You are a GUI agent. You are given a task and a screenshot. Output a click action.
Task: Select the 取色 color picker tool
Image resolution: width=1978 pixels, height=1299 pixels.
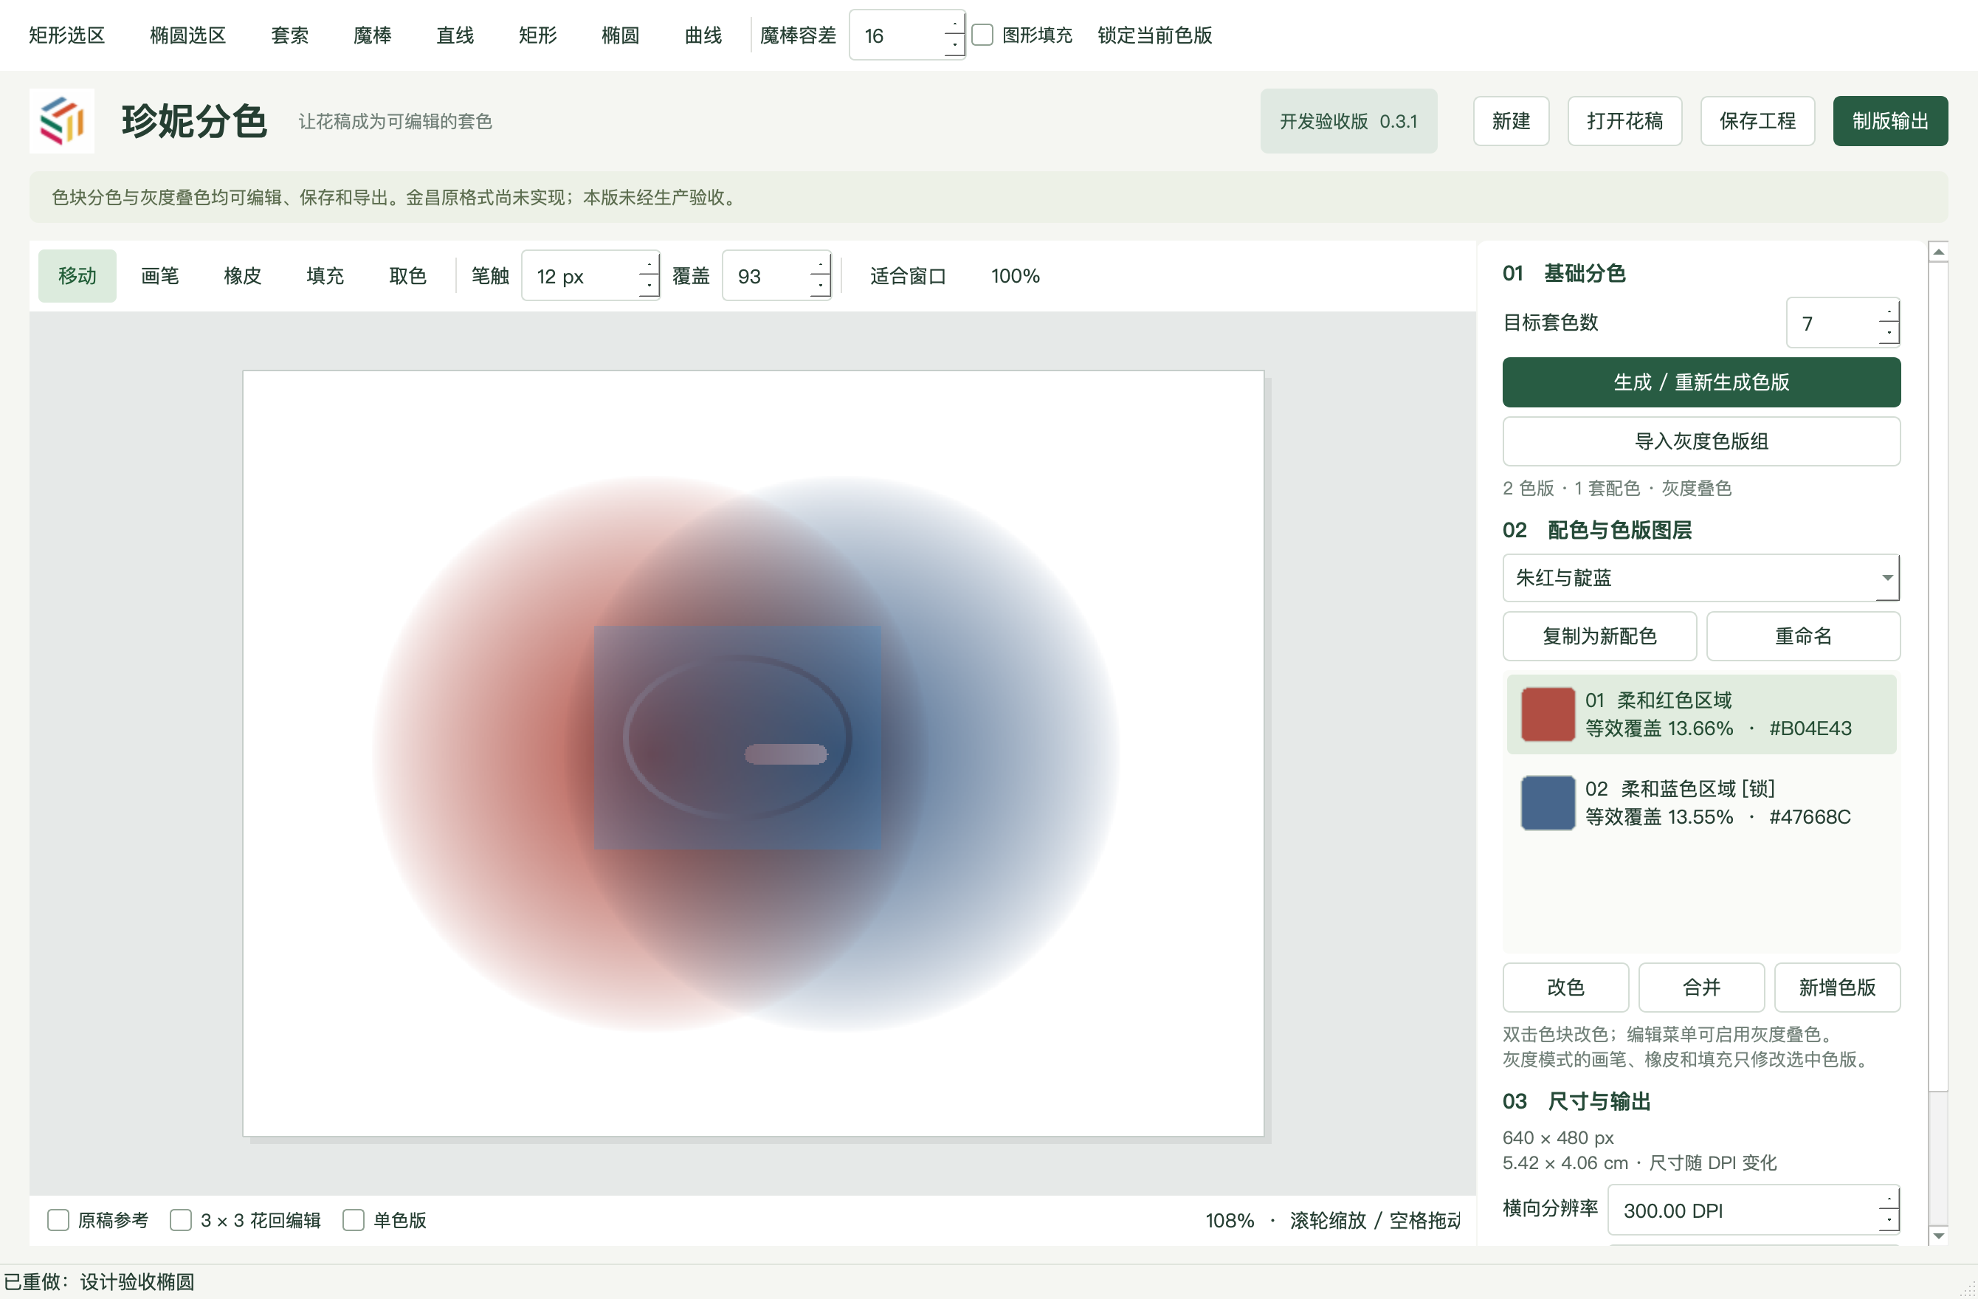click(408, 275)
